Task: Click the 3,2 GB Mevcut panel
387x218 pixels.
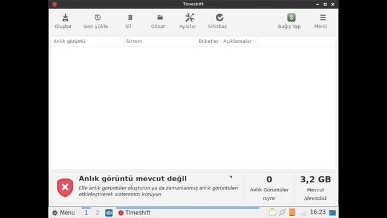Action: click(316, 188)
